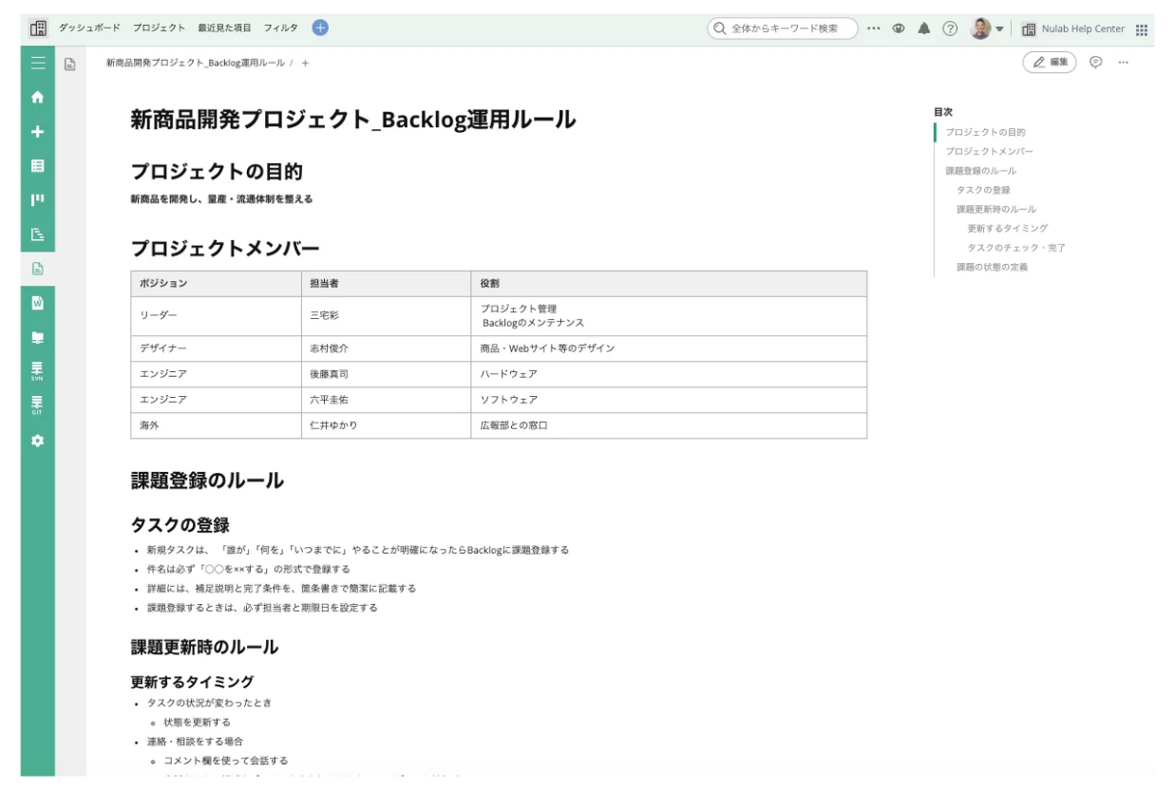Jump to タスクのチェック・完了 in contents
This screenshot has width=1175, height=790.
tap(1016, 248)
